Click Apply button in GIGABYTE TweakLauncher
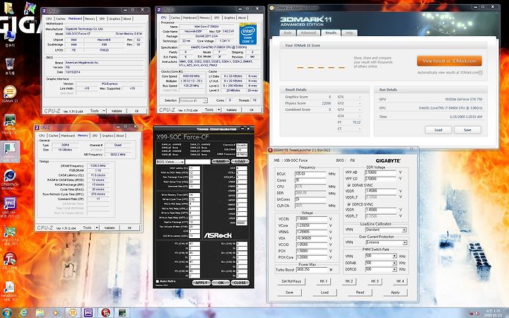Viewport: 509px width, 318px height. (395, 293)
